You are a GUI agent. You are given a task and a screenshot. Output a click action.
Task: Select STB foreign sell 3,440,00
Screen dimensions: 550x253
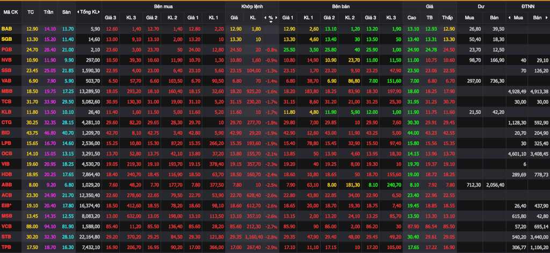click(x=539, y=237)
